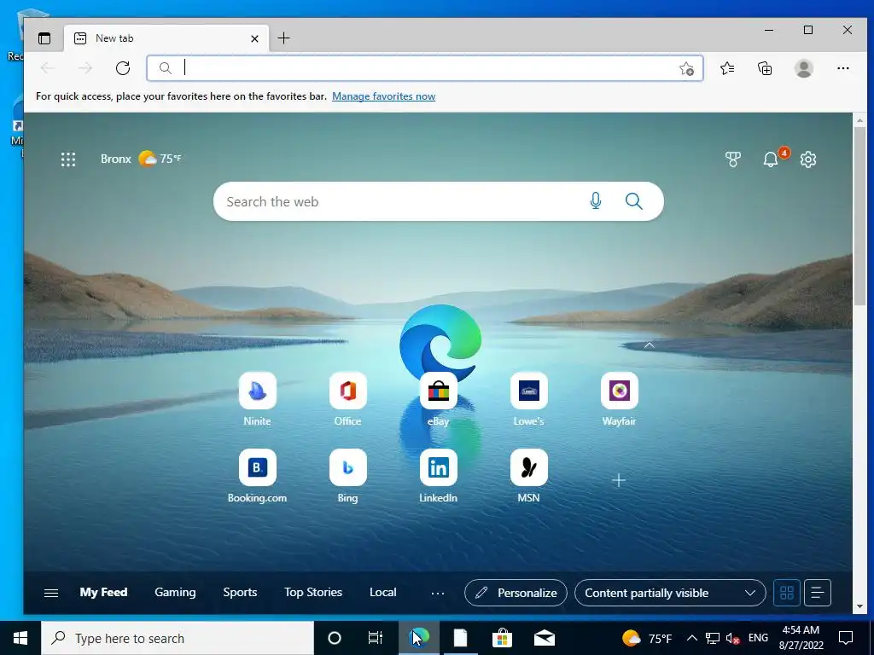Open a new tab with plus button
874x655 pixels.
click(283, 38)
